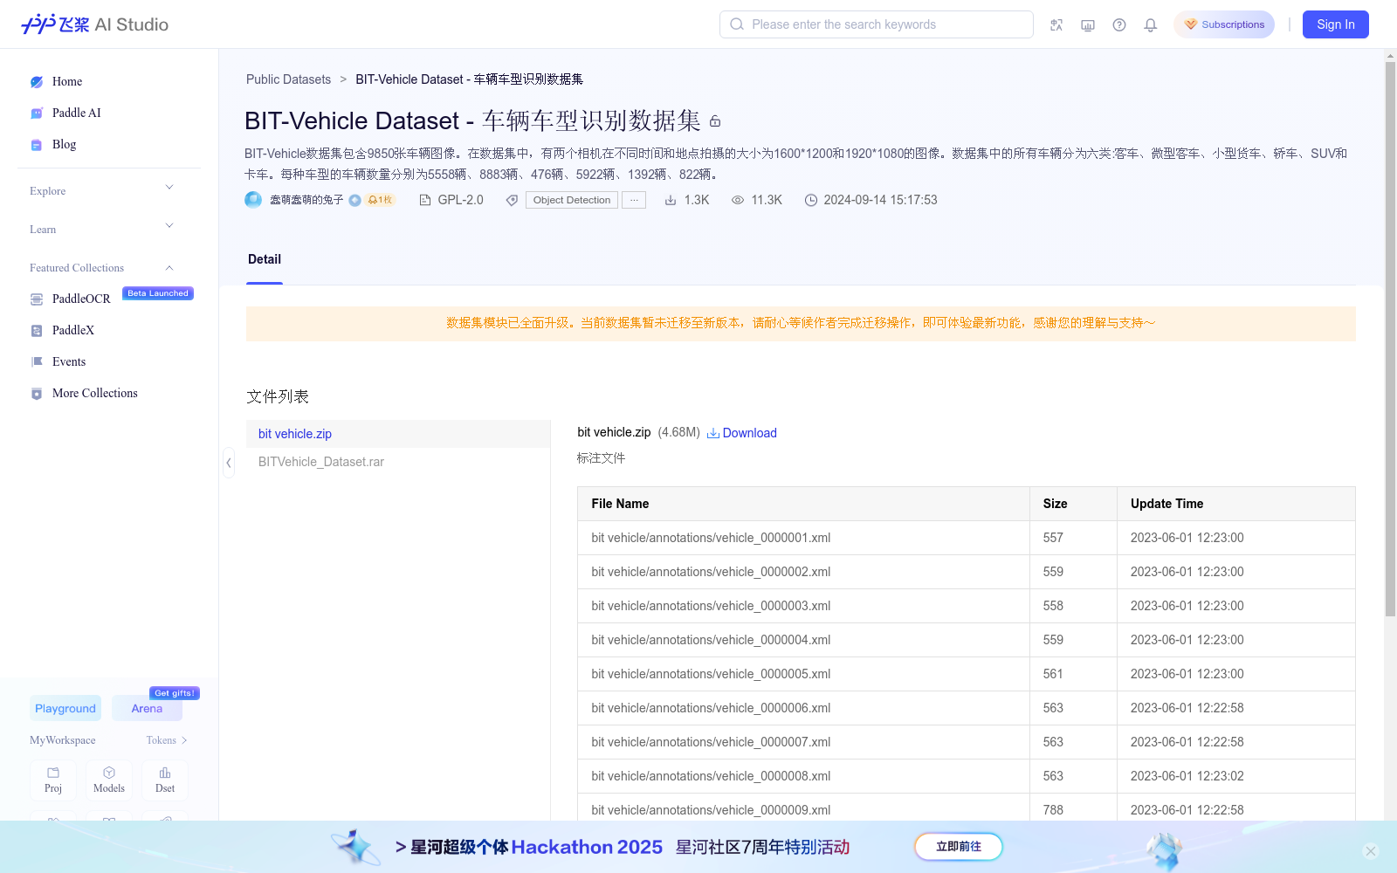This screenshot has height=873, width=1397.
Task: Click the eye view count icon
Action: [x=738, y=200]
